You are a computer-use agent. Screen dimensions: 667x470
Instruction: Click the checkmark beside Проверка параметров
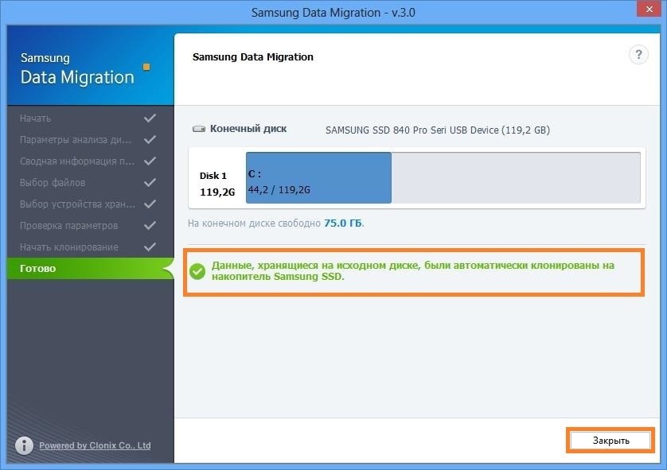point(150,226)
